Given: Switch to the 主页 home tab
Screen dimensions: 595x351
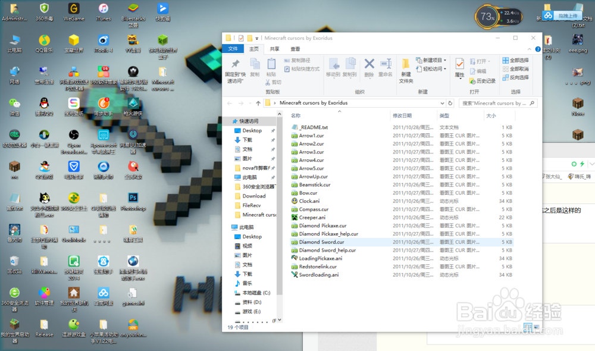Looking at the screenshot, I should [254, 49].
